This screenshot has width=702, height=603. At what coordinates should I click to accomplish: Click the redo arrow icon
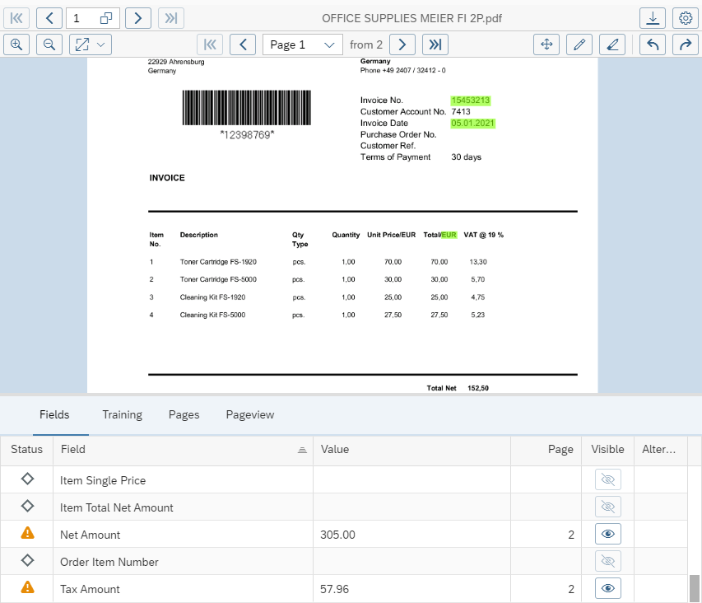pos(686,44)
